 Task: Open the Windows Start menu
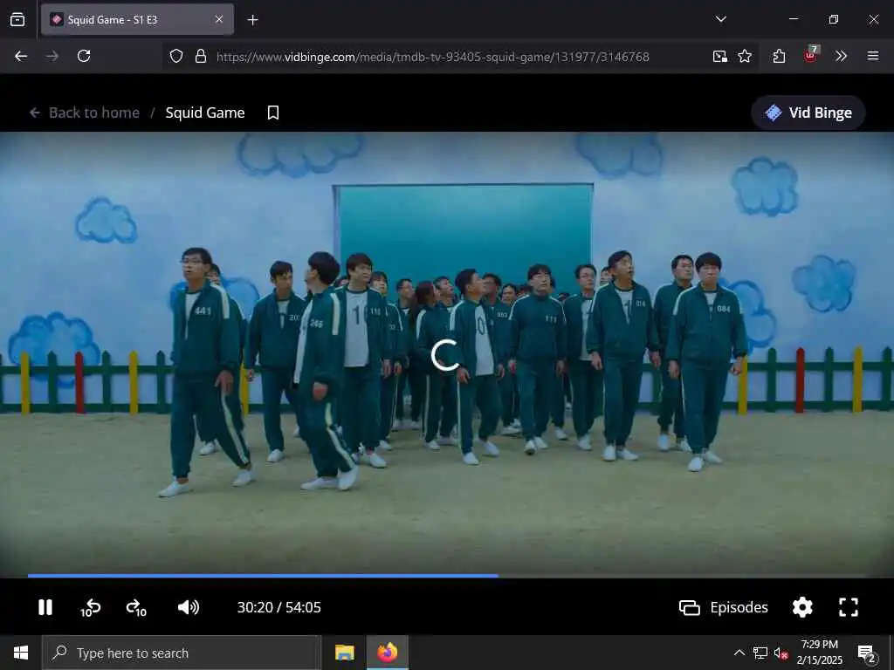pos(21,653)
